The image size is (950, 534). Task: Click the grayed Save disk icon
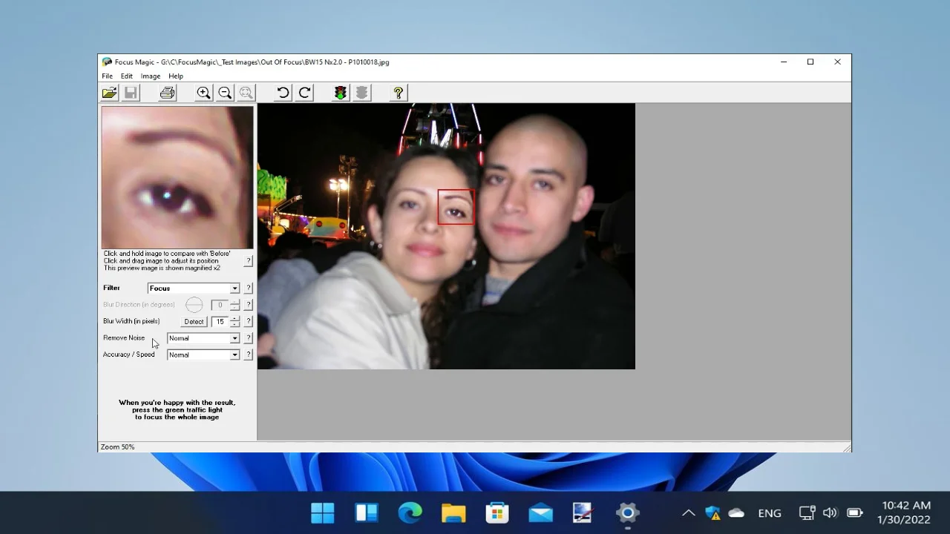click(131, 93)
